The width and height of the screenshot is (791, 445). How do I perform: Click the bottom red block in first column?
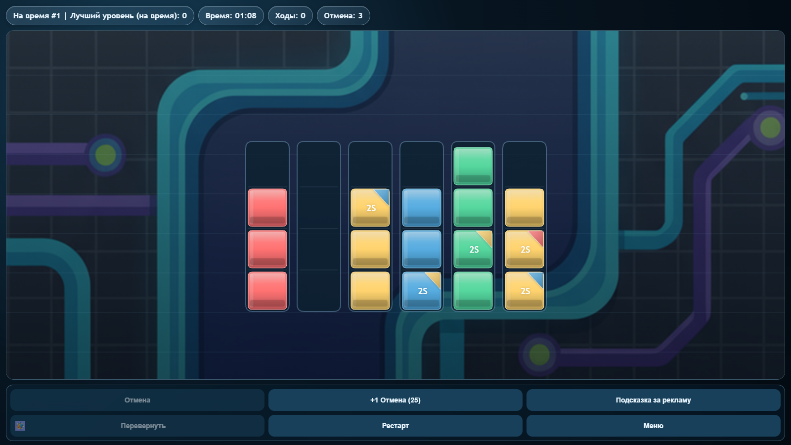267,291
